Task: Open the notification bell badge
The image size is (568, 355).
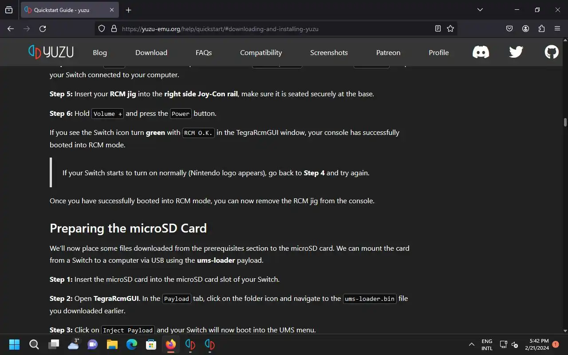Action: coord(556,344)
